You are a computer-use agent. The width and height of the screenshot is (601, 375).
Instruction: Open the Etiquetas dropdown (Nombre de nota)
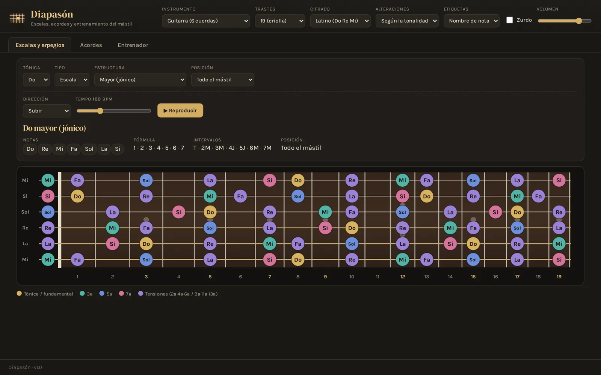[x=471, y=21]
